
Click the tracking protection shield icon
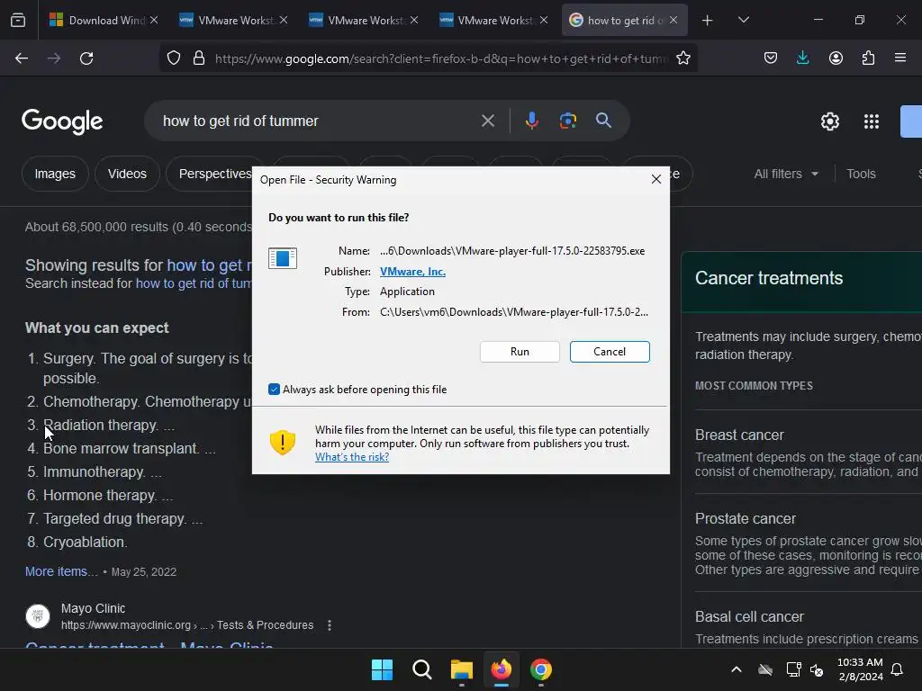[x=174, y=58]
